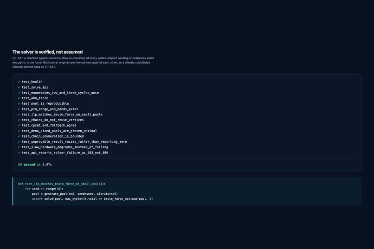Click the "for seed in range(30)" code line

tap(45, 189)
